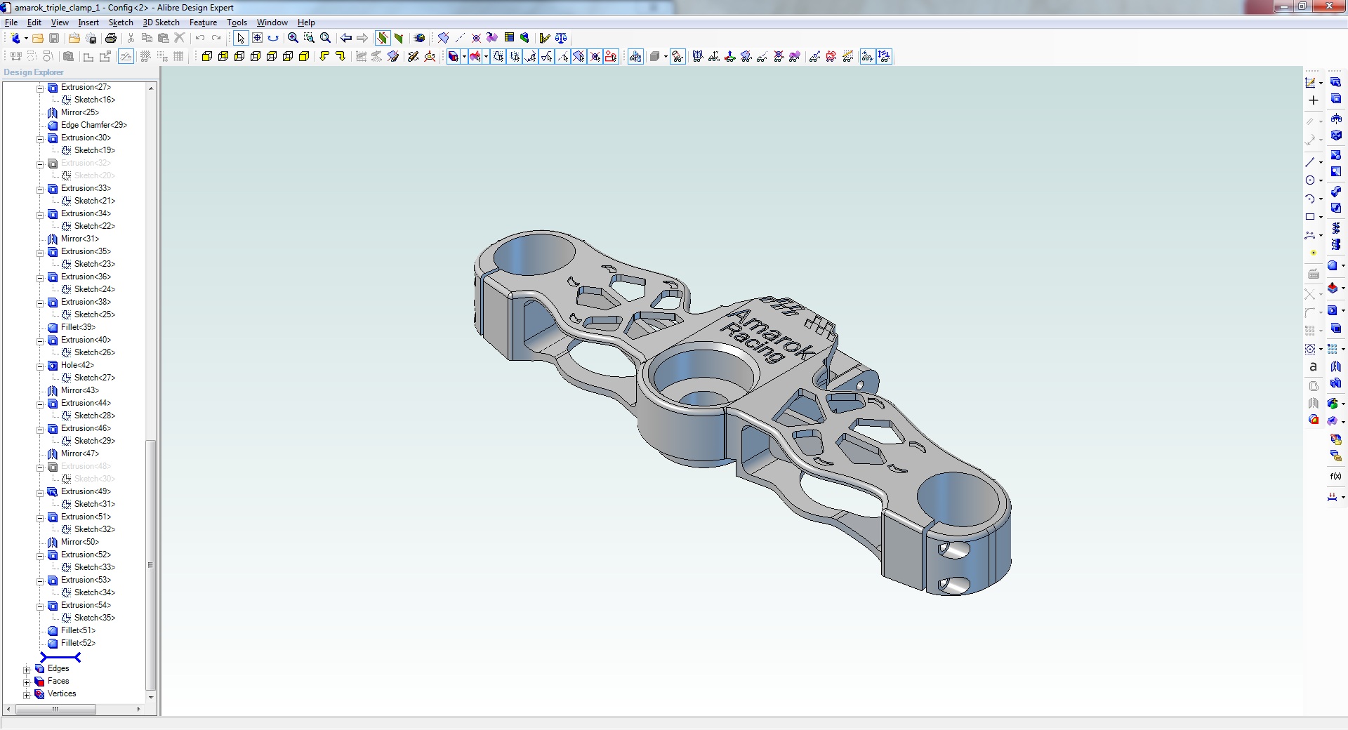Viewport: 1348px width, 730px height.
Task: Click the Extrude Boss feature icon
Action: 1336,82
